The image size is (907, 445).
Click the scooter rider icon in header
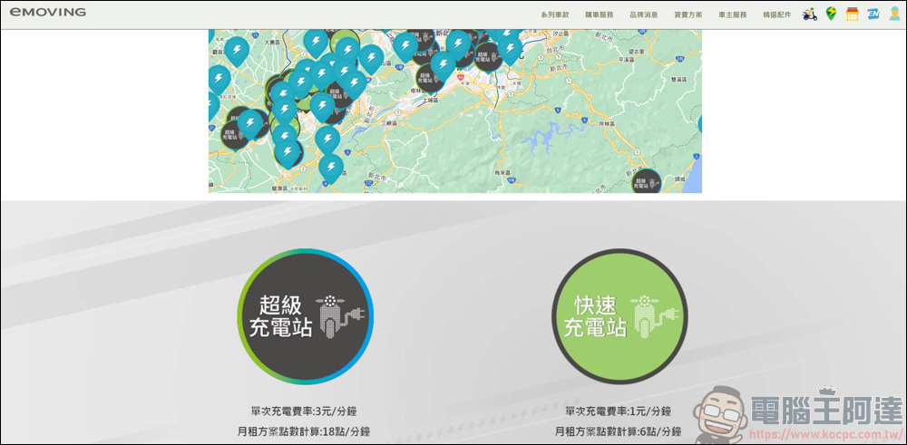(810, 14)
